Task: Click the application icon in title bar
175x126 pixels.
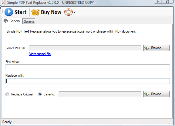Action: click(3, 3)
